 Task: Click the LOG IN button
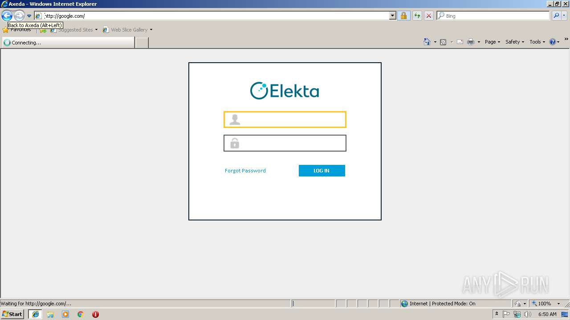[322, 171]
